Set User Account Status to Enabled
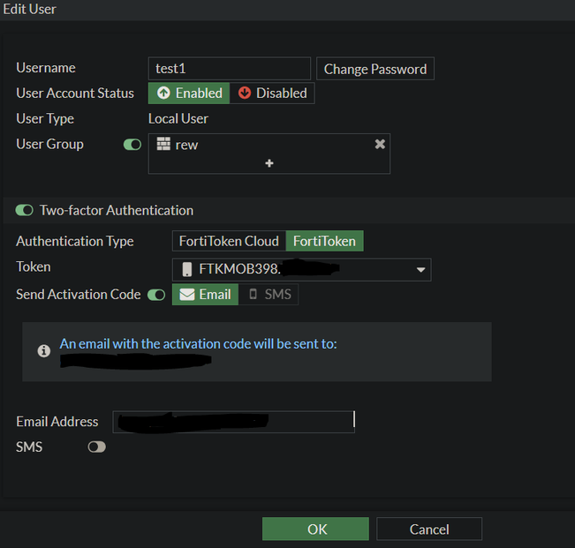This screenshot has height=548, width=575. coord(189,94)
